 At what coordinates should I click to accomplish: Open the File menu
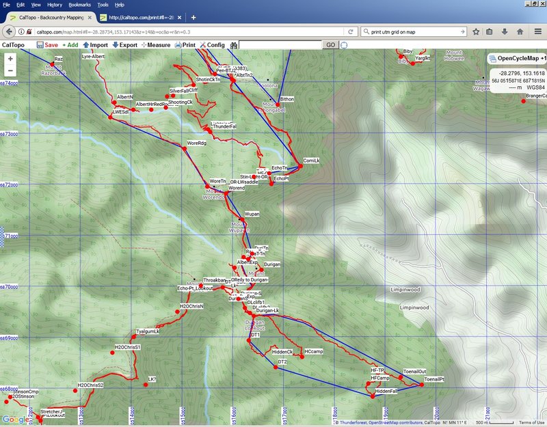coord(6,5)
